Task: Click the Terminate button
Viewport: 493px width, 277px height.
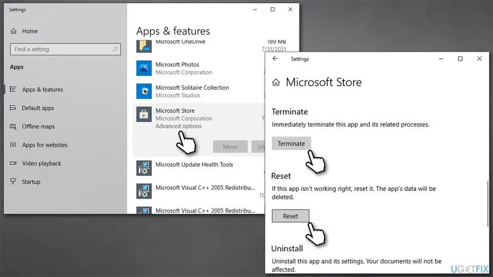Action: click(291, 143)
